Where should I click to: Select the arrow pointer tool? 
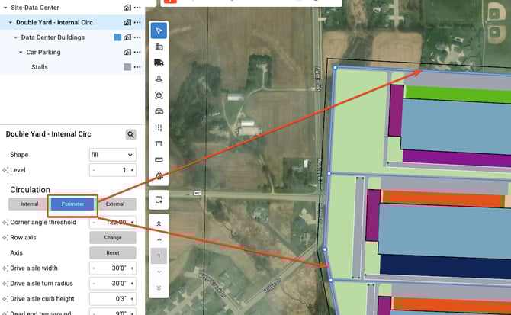click(x=159, y=31)
